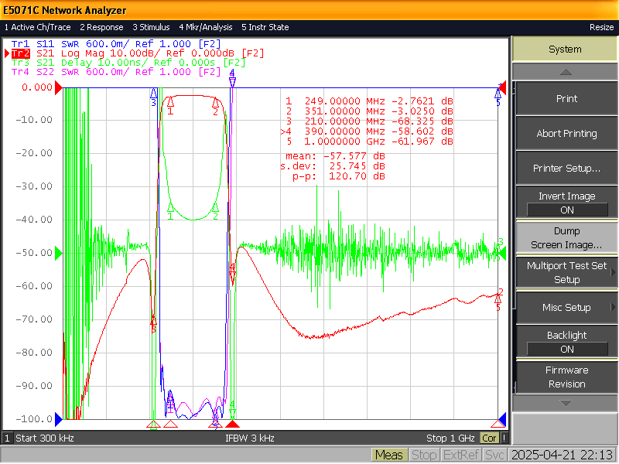Click the blue reference arrow at -100.0

point(59,419)
